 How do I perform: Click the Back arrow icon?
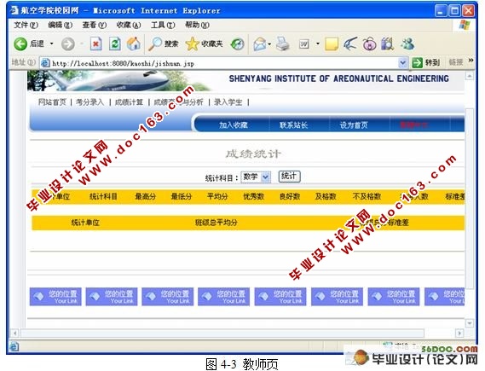(20, 44)
